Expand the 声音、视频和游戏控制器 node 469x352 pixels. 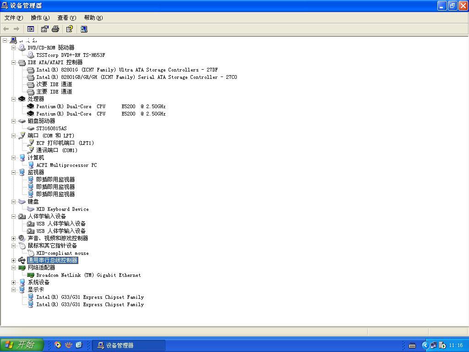tap(13, 238)
